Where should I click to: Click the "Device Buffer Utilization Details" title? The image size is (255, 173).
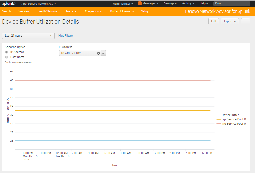coord(40,22)
